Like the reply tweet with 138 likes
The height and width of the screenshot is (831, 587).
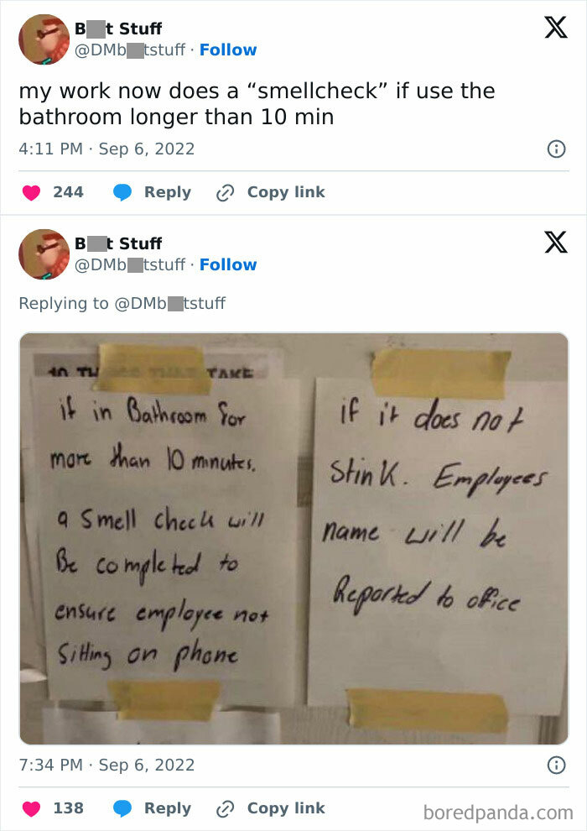point(31,808)
